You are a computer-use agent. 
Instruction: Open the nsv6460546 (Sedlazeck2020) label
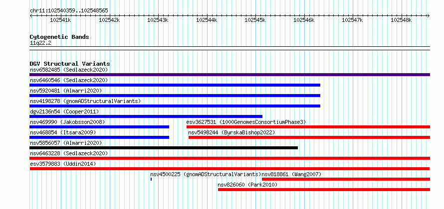[x=69, y=80]
